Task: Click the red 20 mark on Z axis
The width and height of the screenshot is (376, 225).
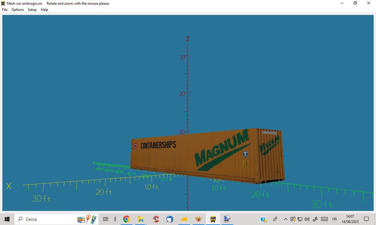Action: pos(182,94)
